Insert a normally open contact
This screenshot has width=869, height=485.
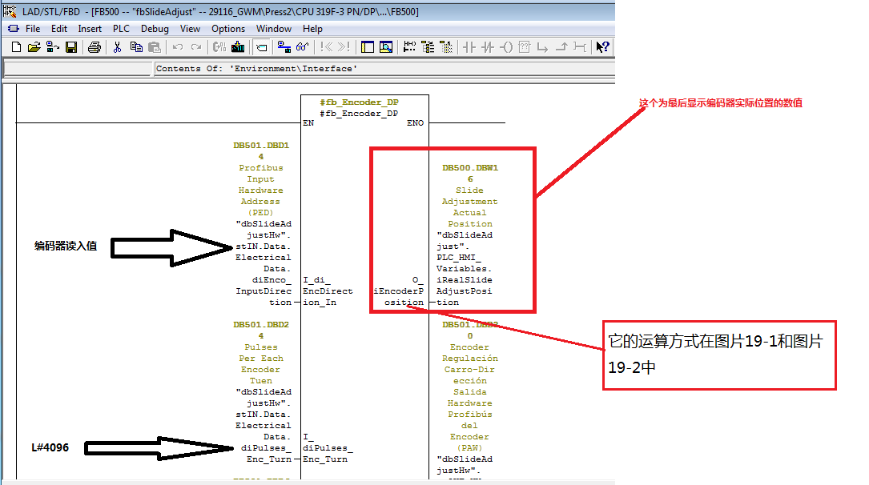click(470, 47)
